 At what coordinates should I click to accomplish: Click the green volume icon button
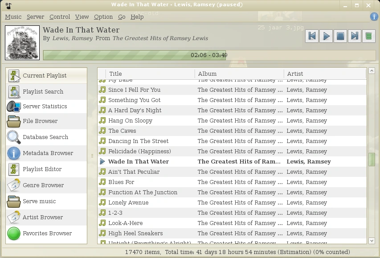click(x=368, y=36)
